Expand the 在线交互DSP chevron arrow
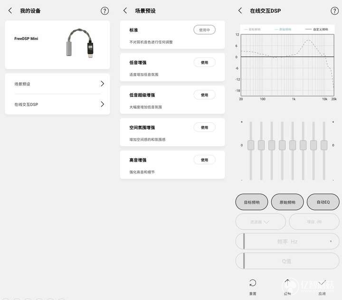342x300 pixels. coord(102,104)
